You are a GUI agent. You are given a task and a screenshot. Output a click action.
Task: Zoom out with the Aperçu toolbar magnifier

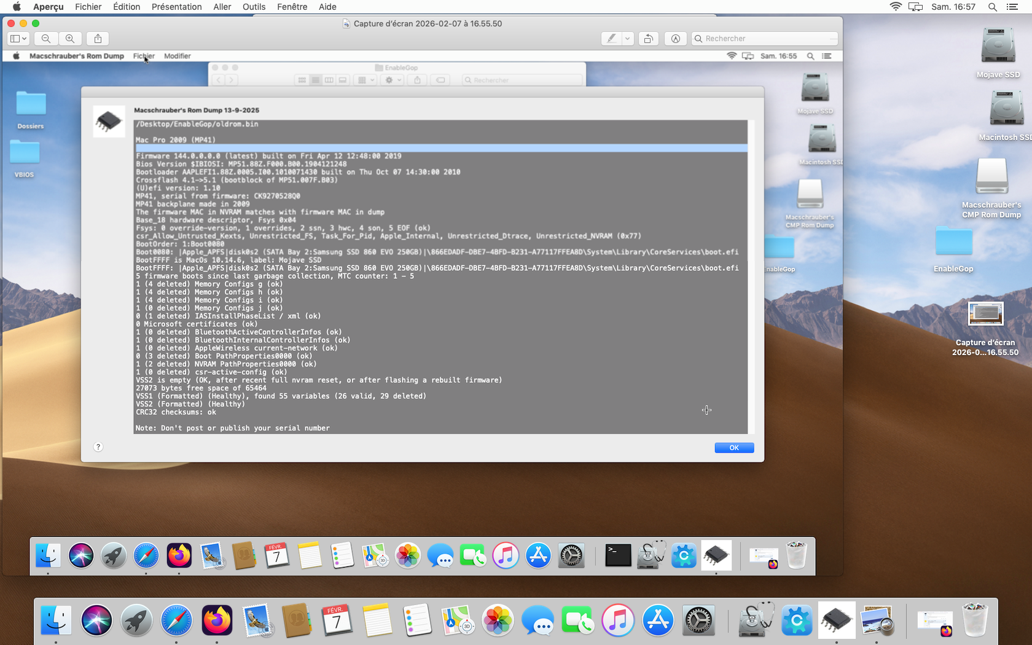tap(46, 39)
